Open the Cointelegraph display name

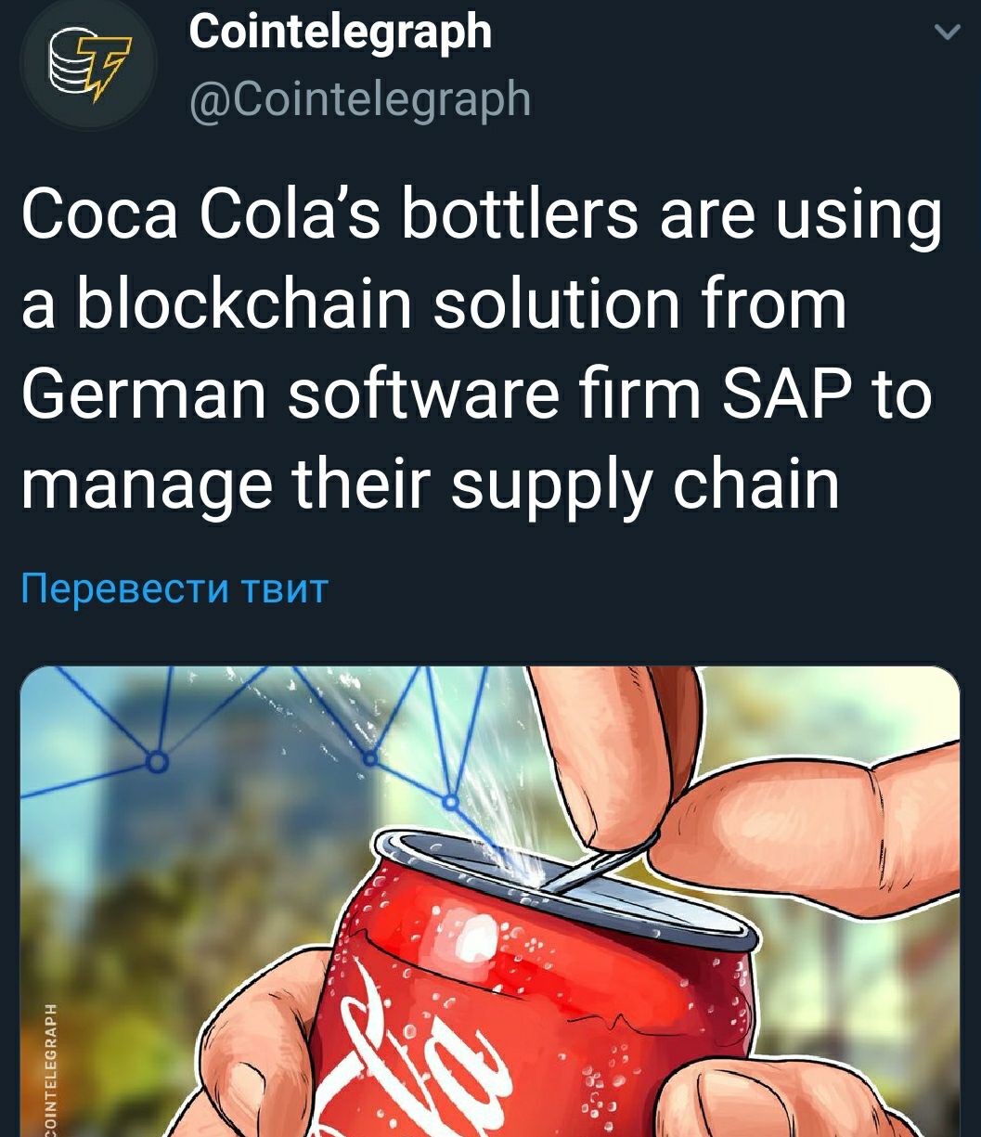point(341,32)
